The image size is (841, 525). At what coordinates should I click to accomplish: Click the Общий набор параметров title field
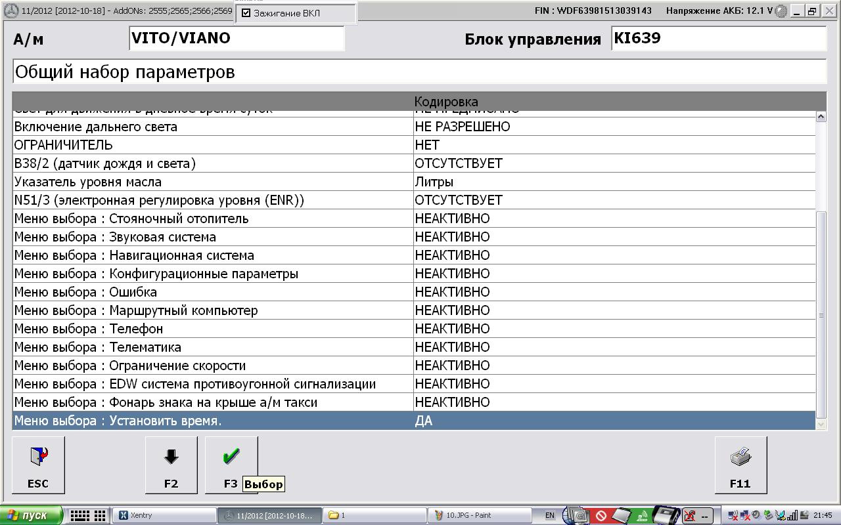419,72
